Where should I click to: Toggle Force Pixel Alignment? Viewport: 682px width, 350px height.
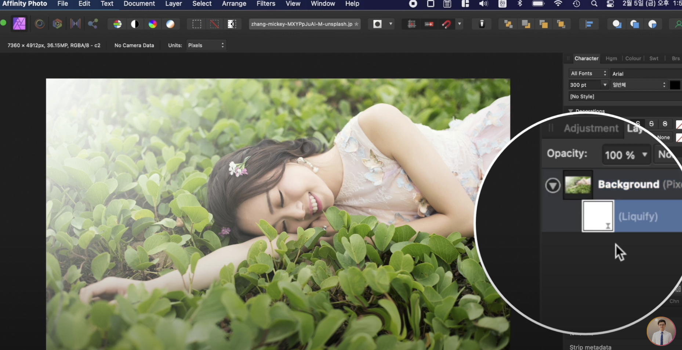click(x=411, y=24)
